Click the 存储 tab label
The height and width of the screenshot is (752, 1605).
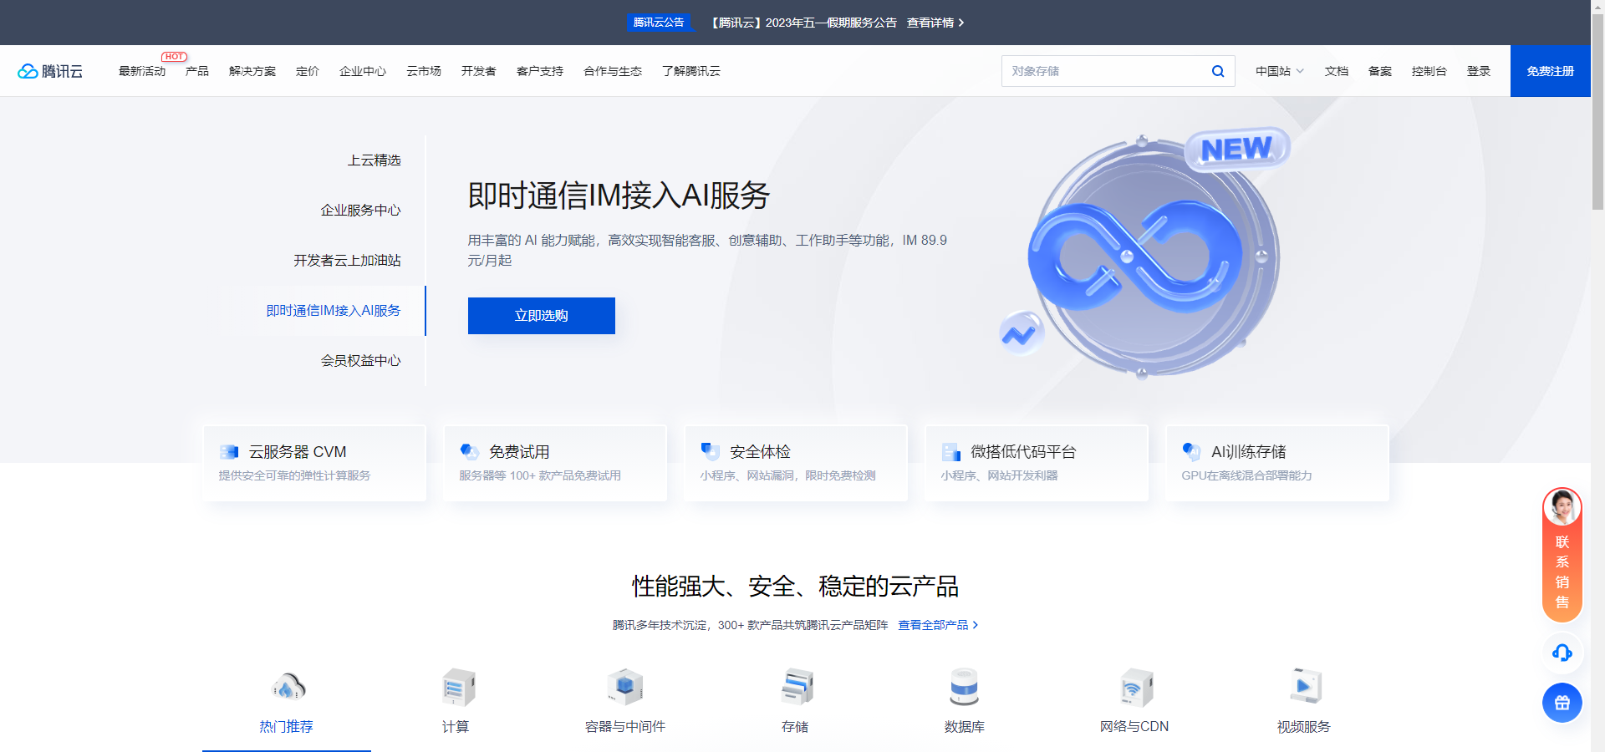(795, 727)
